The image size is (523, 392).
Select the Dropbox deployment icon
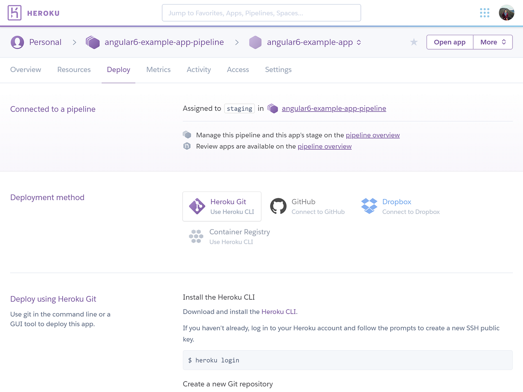pyautogui.click(x=369, y=206)
